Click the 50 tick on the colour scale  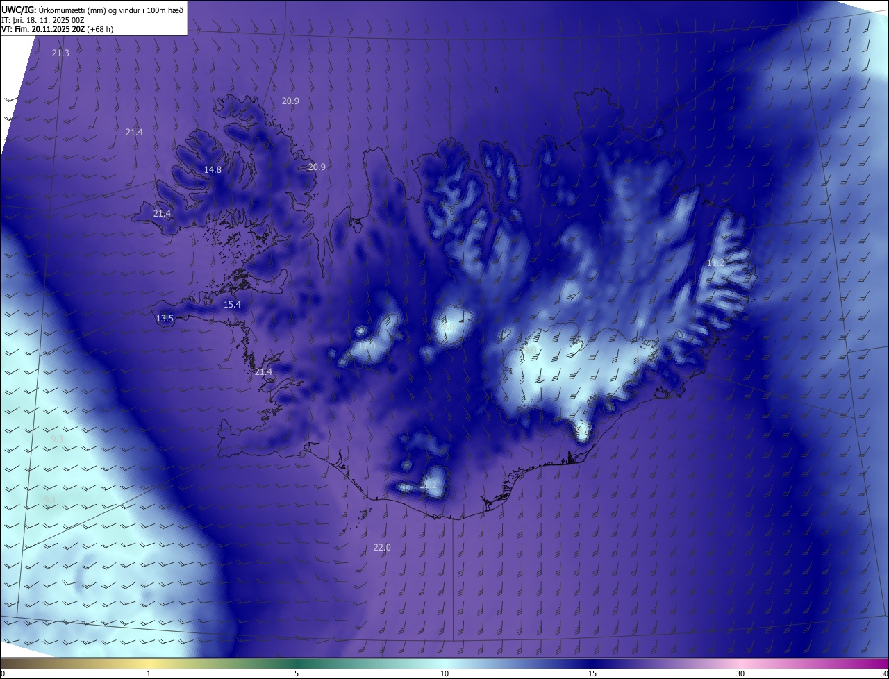pos(883,674)
